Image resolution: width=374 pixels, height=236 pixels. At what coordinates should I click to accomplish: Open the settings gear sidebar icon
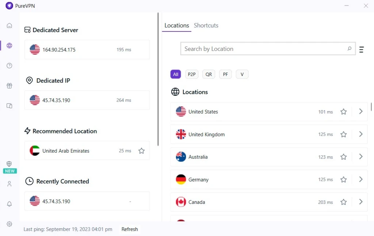coord(9,224)
